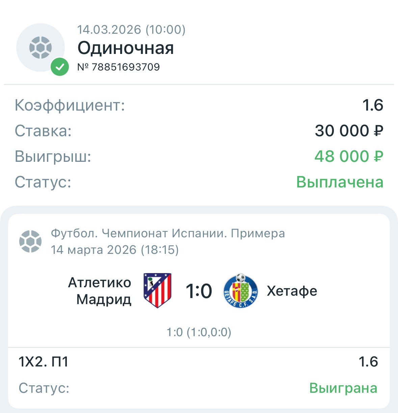Click the green winnings amount 48 000 ₽
Image resolution: width=398 pixels, height=413 pixels.
click(349, 156)
